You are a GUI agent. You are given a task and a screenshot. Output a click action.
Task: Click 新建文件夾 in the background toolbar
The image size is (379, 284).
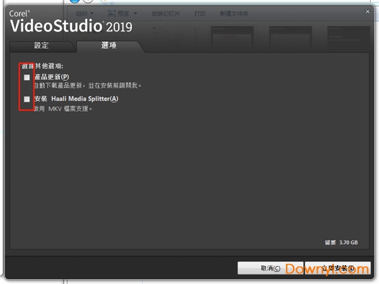tap(234, 13)
